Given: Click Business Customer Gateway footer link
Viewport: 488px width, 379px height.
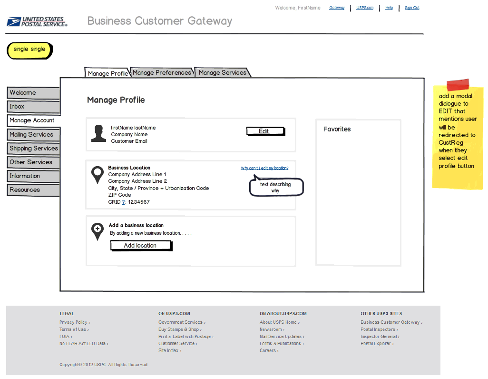Looking at the screenshot, I should click(391, 322).
